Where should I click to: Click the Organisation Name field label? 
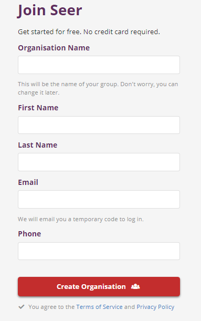point(54,48)
